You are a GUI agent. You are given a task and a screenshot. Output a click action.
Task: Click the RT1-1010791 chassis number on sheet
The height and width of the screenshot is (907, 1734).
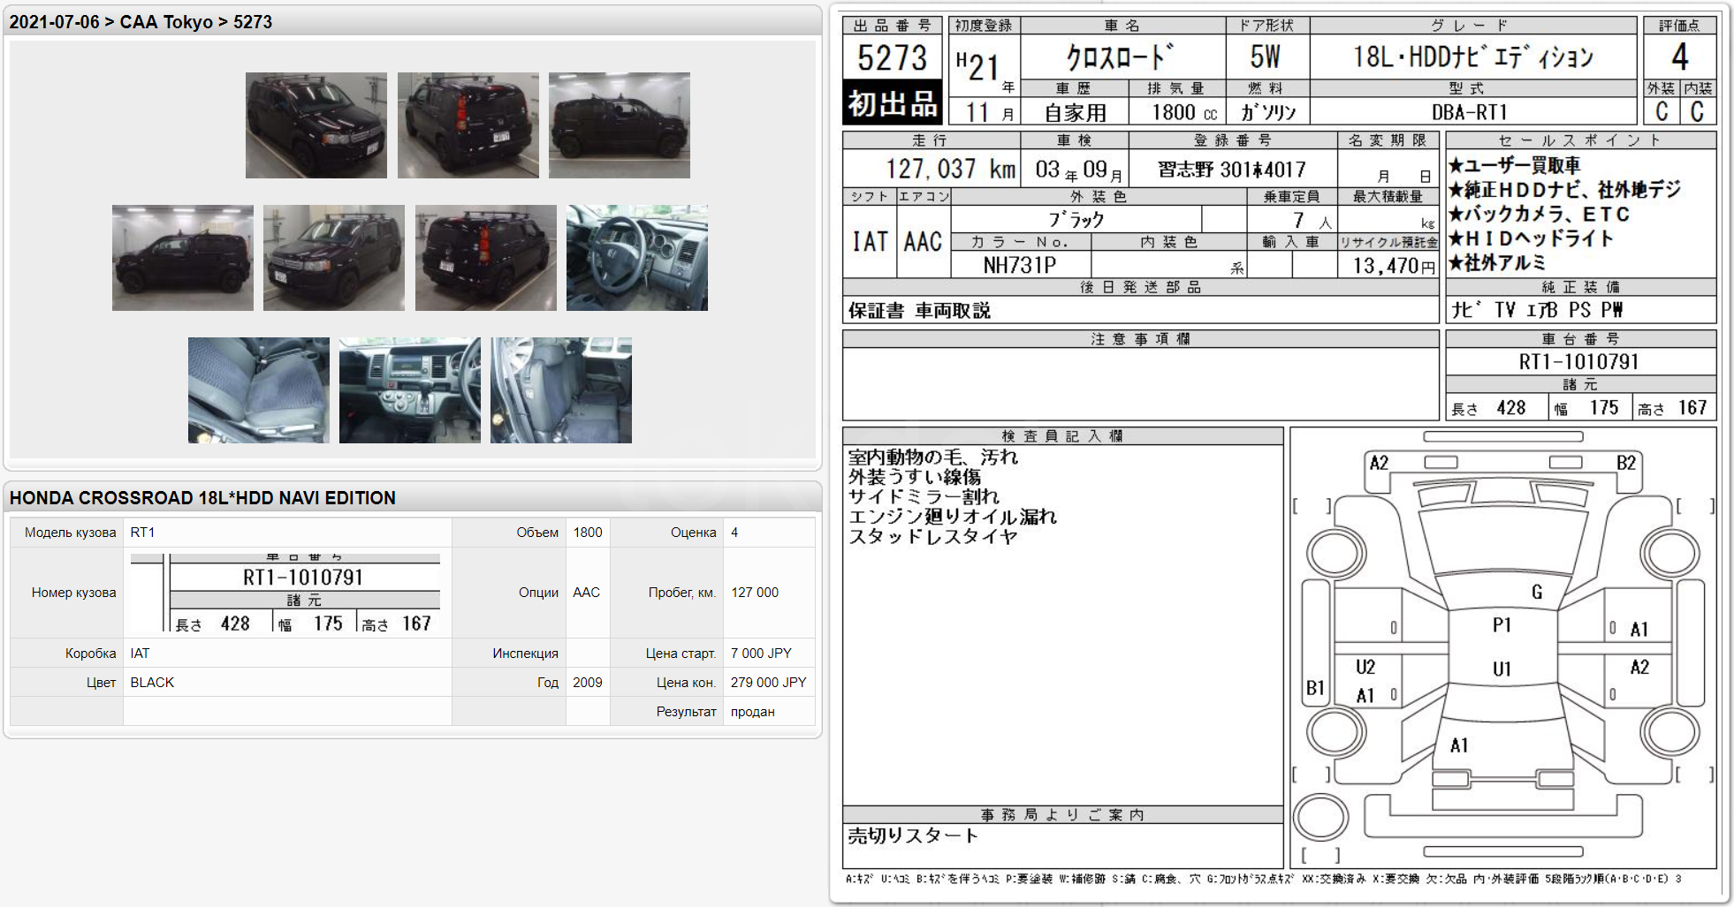coord(1579,361)
